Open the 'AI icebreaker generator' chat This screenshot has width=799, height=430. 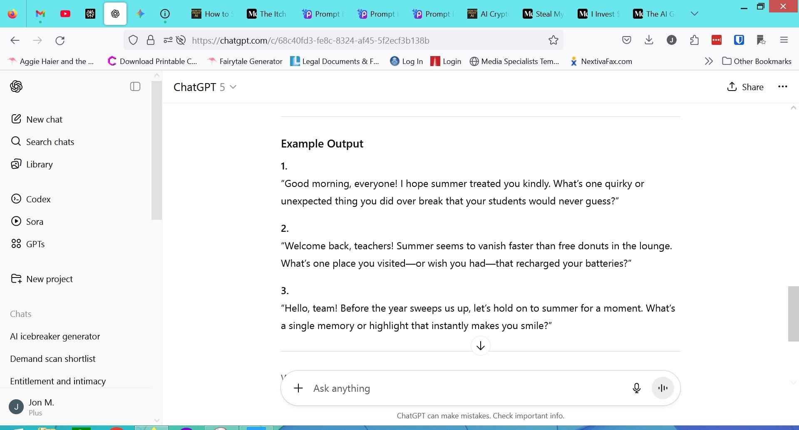(x=55, y=336)
